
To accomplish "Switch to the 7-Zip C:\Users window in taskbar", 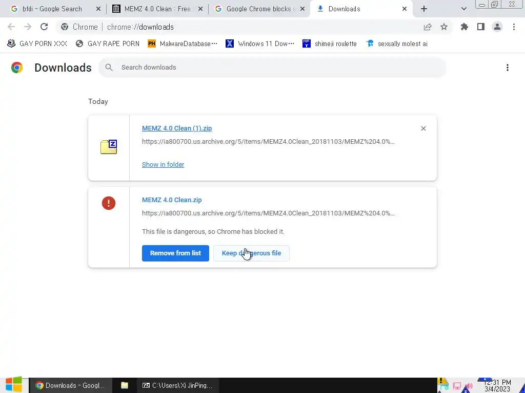I will click(178, 385).
